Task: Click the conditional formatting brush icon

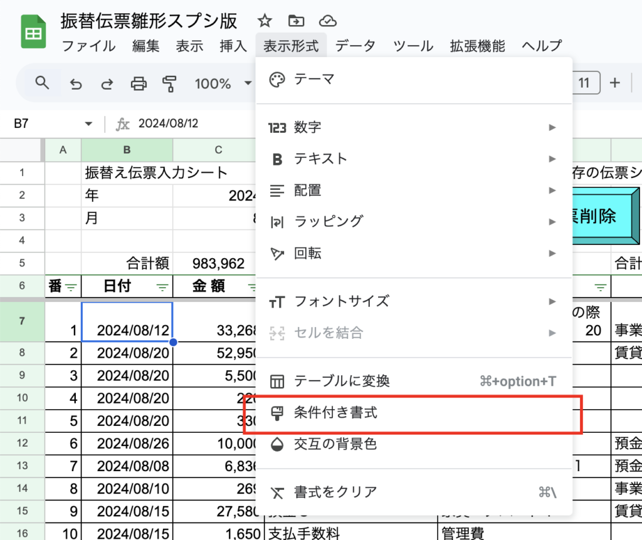Action: pos(277,413)
